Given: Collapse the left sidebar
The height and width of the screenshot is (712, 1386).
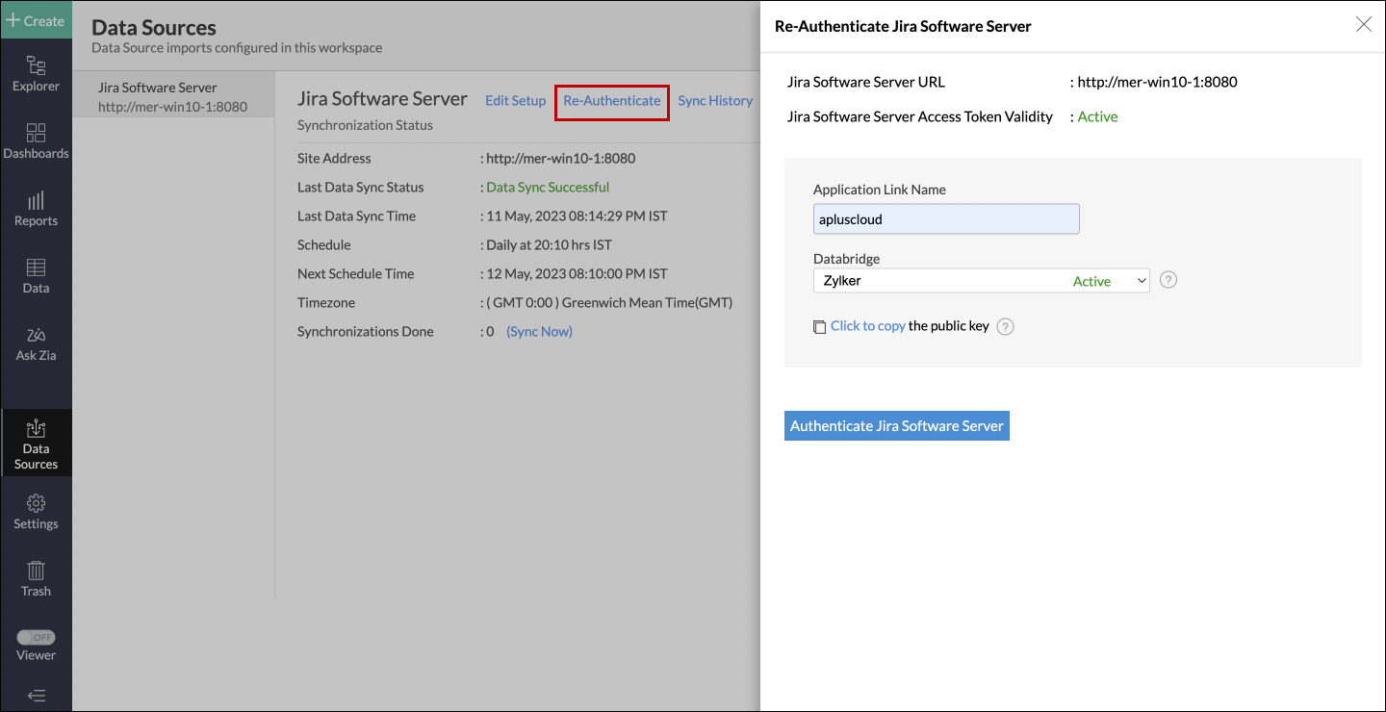Looking at the screenshot, I should (x=36, y=696).
